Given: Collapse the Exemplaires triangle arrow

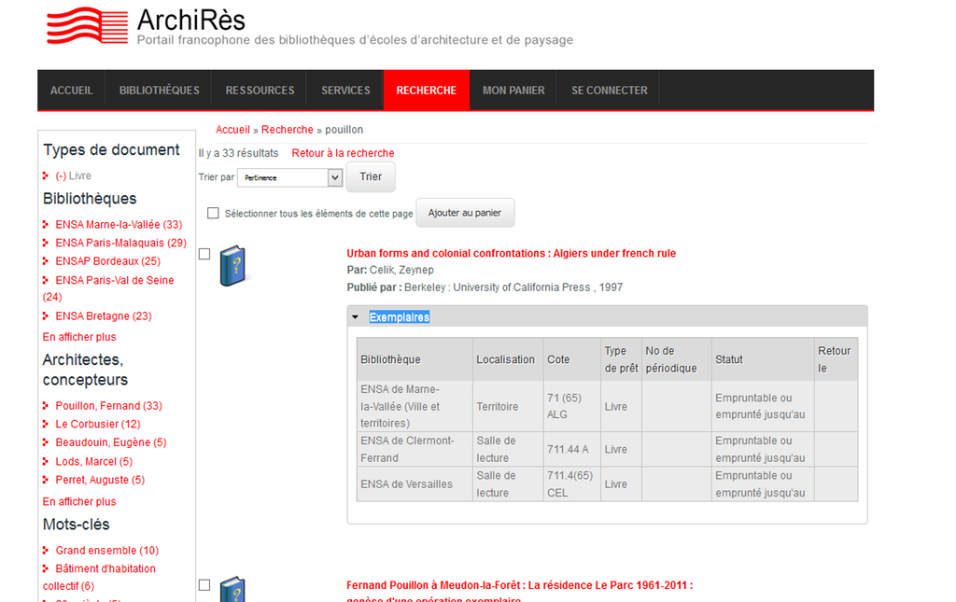Looking at the screenshot, I should coord(356,317).
